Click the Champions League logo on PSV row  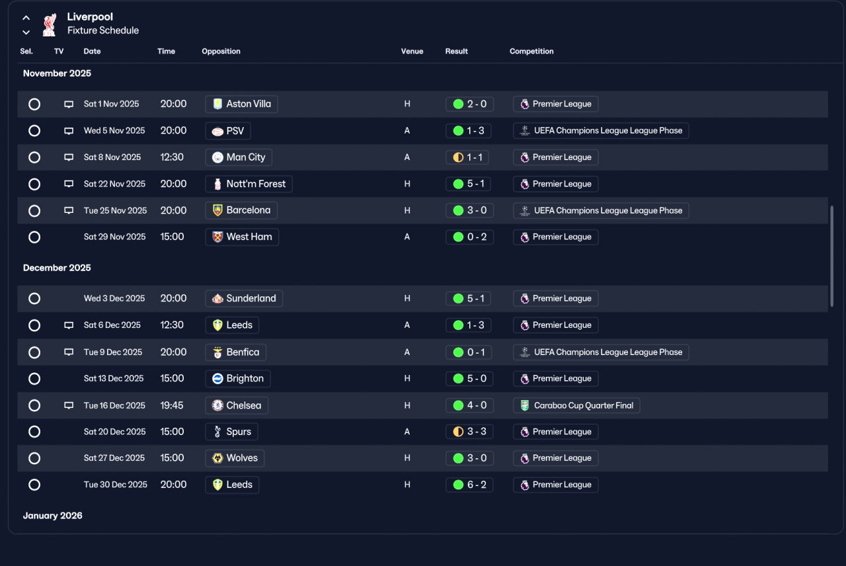525,131
